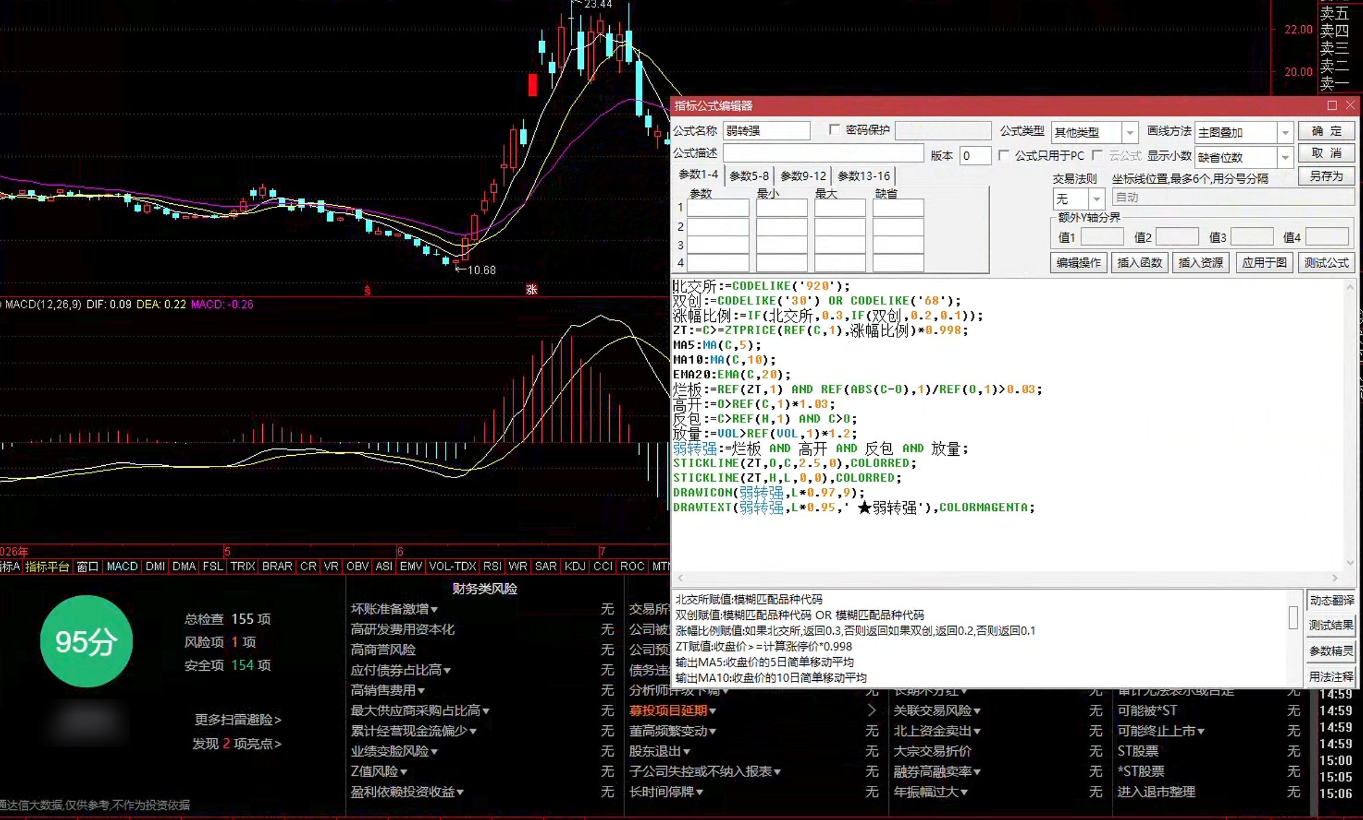
Task: Click the 版本 input field
Action: (x=974, y=156)
